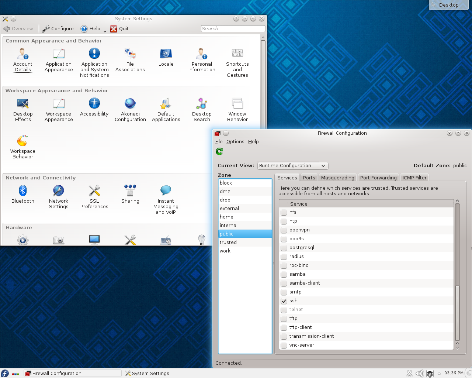Open Account Details in System Settings

23,60
